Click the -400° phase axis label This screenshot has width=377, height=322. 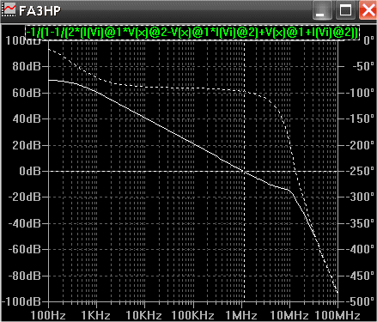(x=361, y=249)
